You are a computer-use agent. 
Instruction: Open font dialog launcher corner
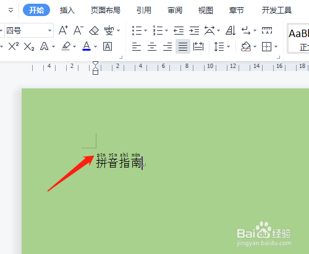(x=121, y=57)
